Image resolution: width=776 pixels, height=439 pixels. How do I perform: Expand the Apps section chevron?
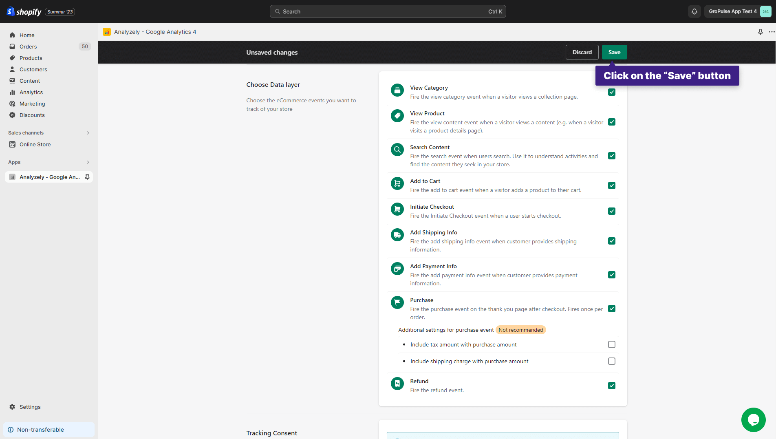[88, 162]
